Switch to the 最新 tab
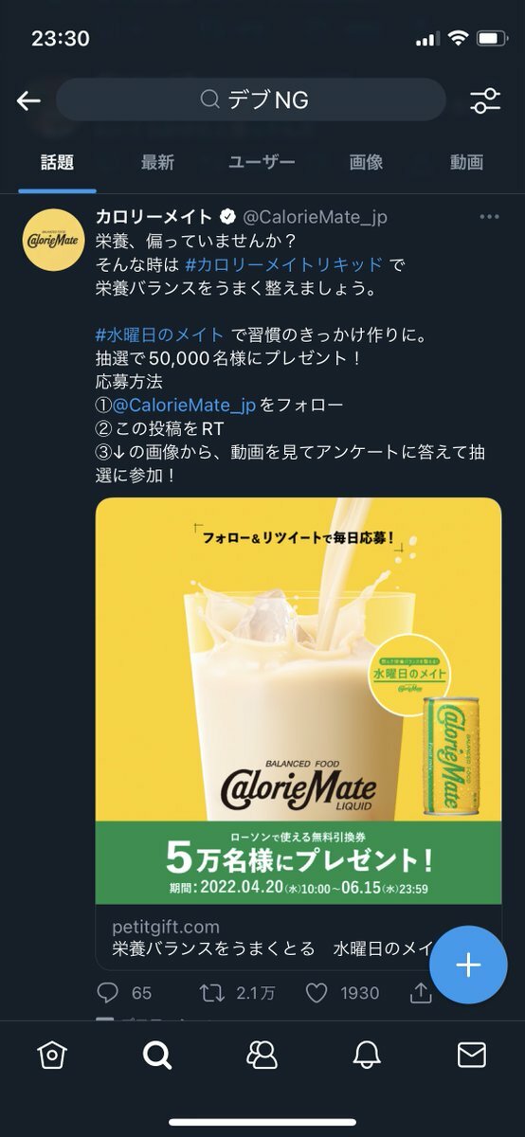Image resolution: width=525 pixels, height=1137 pixels. 157,162
